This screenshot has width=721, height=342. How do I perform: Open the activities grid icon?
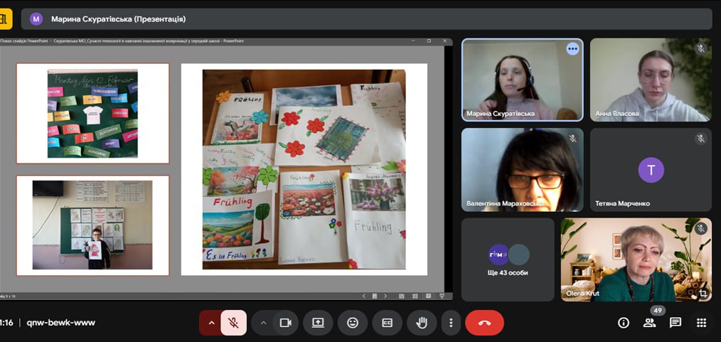point(701,323)
